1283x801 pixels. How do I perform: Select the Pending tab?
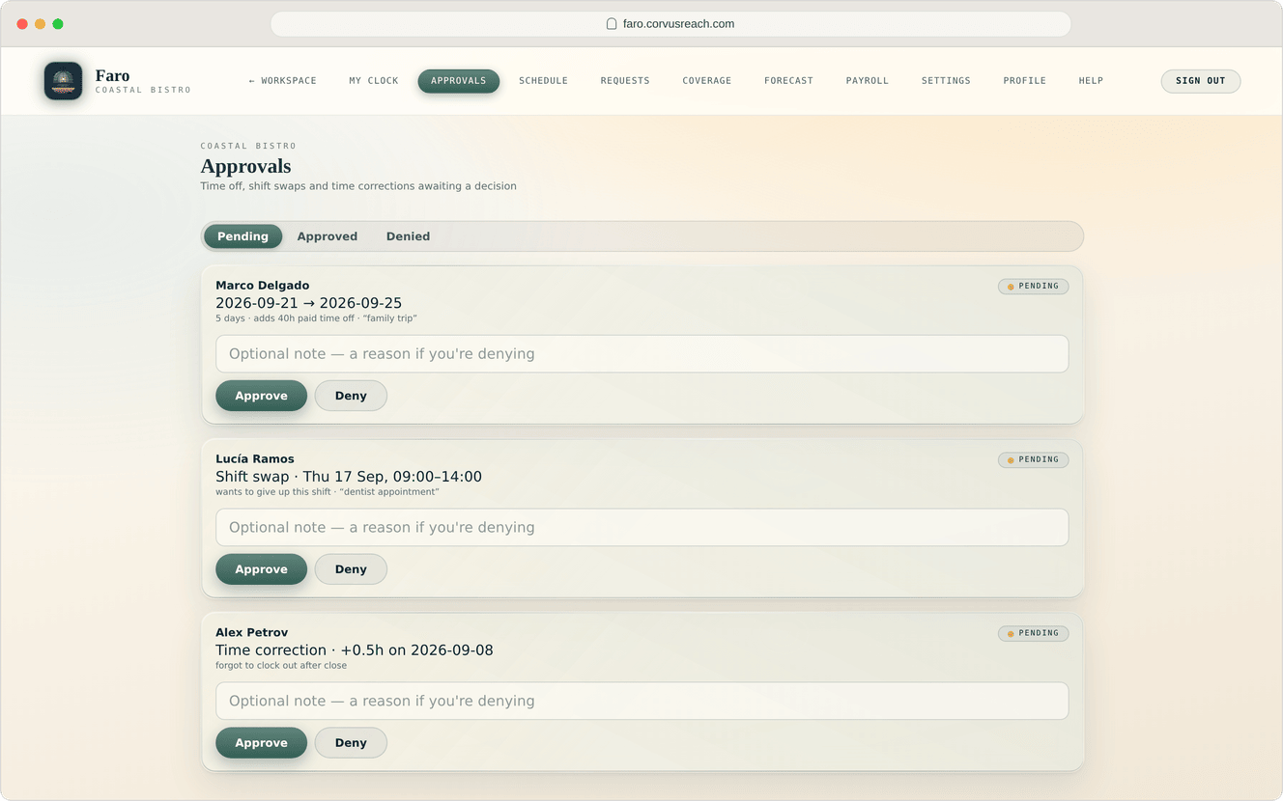(242, 236)
